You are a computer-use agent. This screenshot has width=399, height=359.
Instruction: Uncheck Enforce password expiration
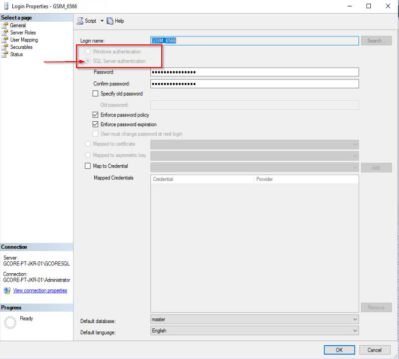[x=96, y=125]
